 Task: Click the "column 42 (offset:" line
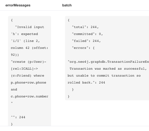pos(29,48)
